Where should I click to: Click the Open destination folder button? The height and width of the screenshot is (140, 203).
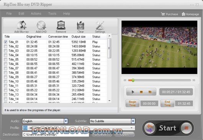[x=124, y=135]
